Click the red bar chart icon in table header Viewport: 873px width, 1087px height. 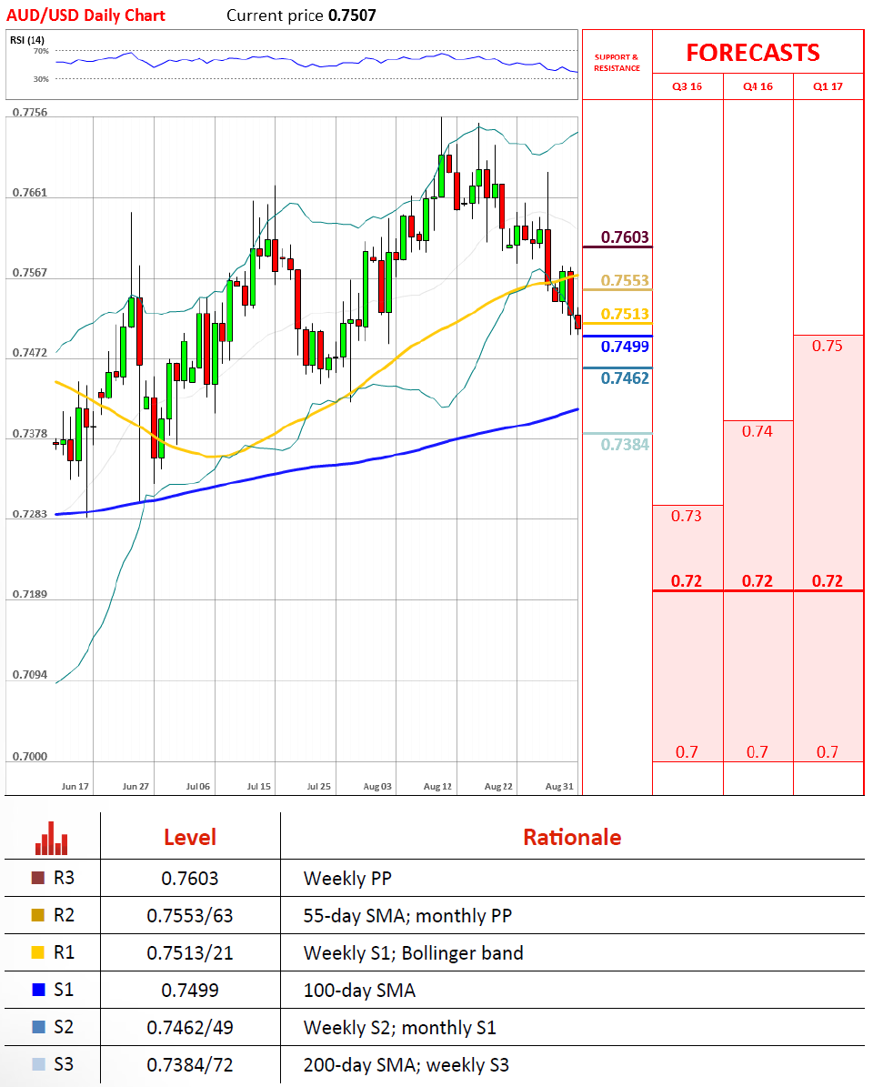pyautogui.click(x=52, y=838)
